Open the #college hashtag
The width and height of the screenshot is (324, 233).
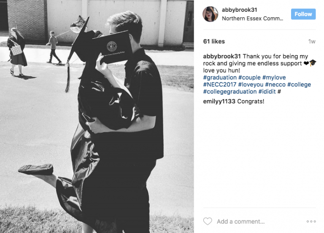tap(299, 85)
